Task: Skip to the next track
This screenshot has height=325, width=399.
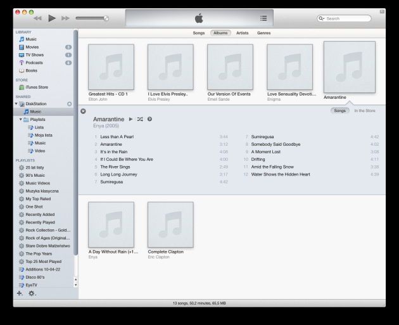Action: [x=65, y=18]
